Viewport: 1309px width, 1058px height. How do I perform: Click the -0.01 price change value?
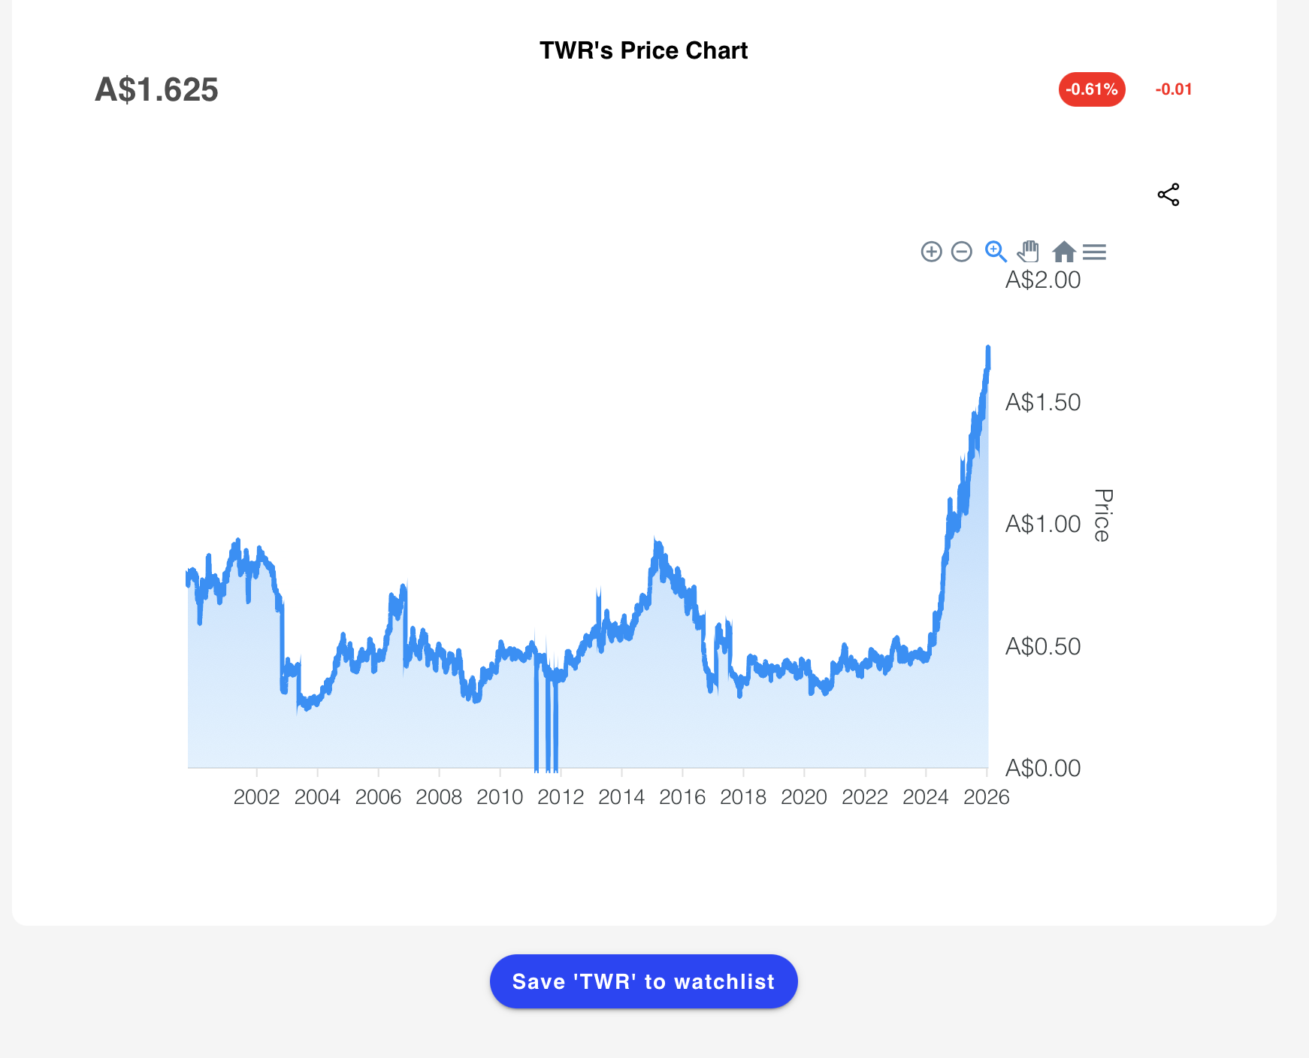1174,89
